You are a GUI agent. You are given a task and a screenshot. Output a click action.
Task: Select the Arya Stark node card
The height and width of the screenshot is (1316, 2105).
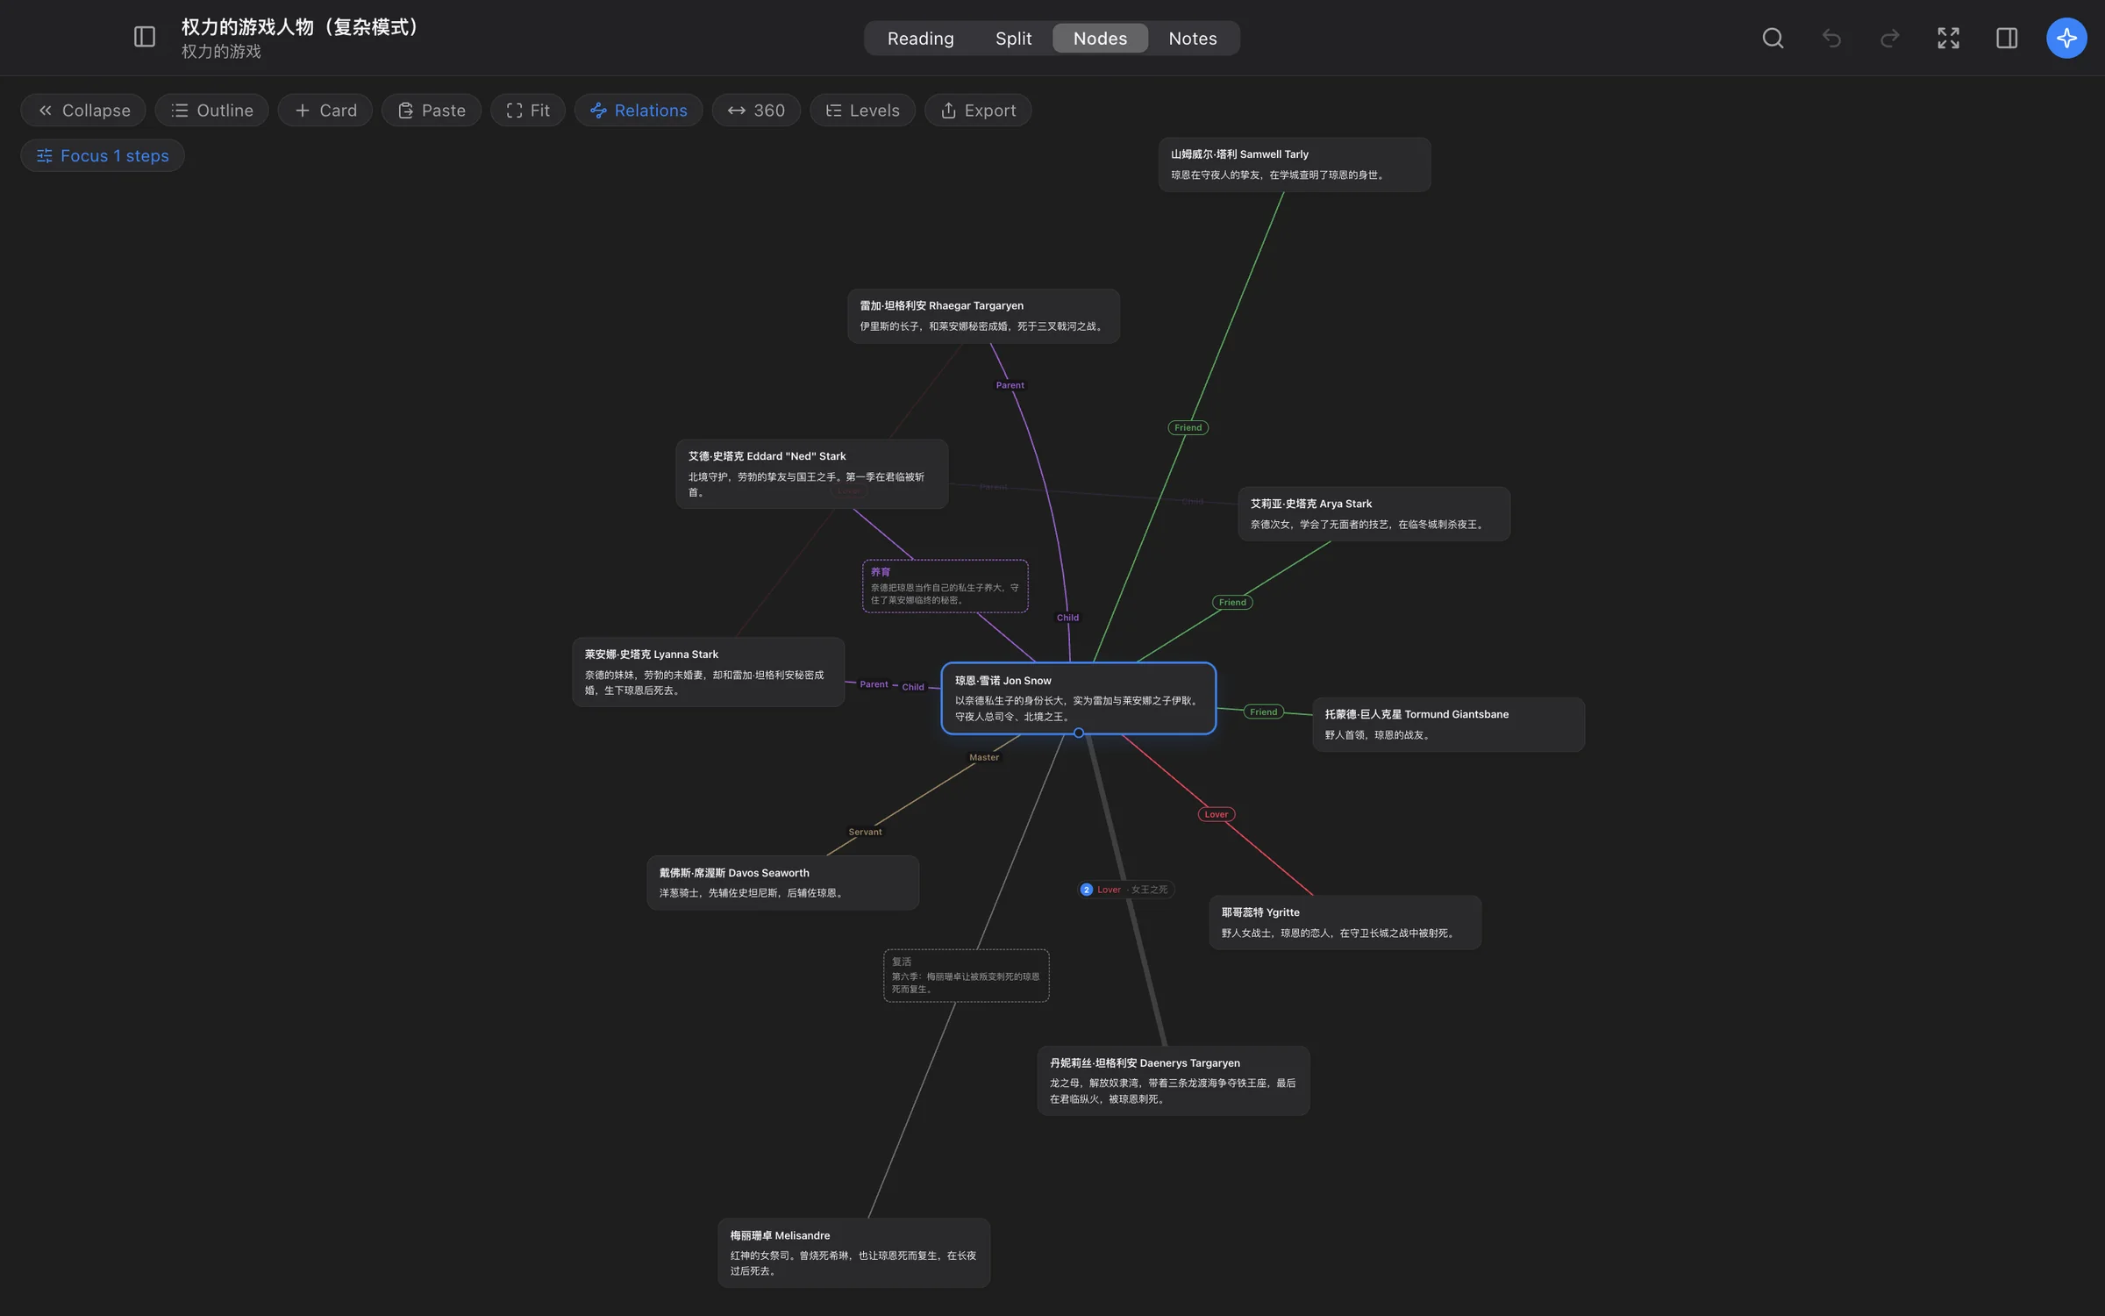click(1374, 514)
